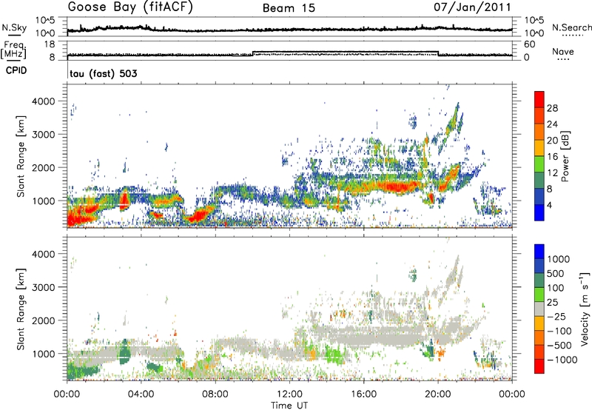Click the 'Power [dB]' colorbar title
Image resolution: width=592 pixels, height=410 pixels.
[x=565, y=156]
